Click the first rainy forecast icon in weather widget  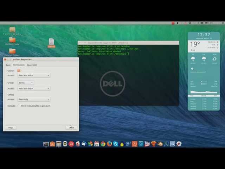click(193, 59)
